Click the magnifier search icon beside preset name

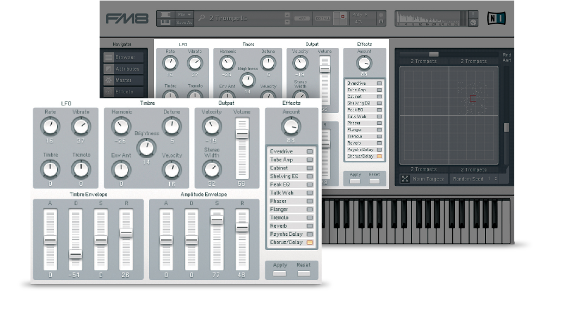202,17
